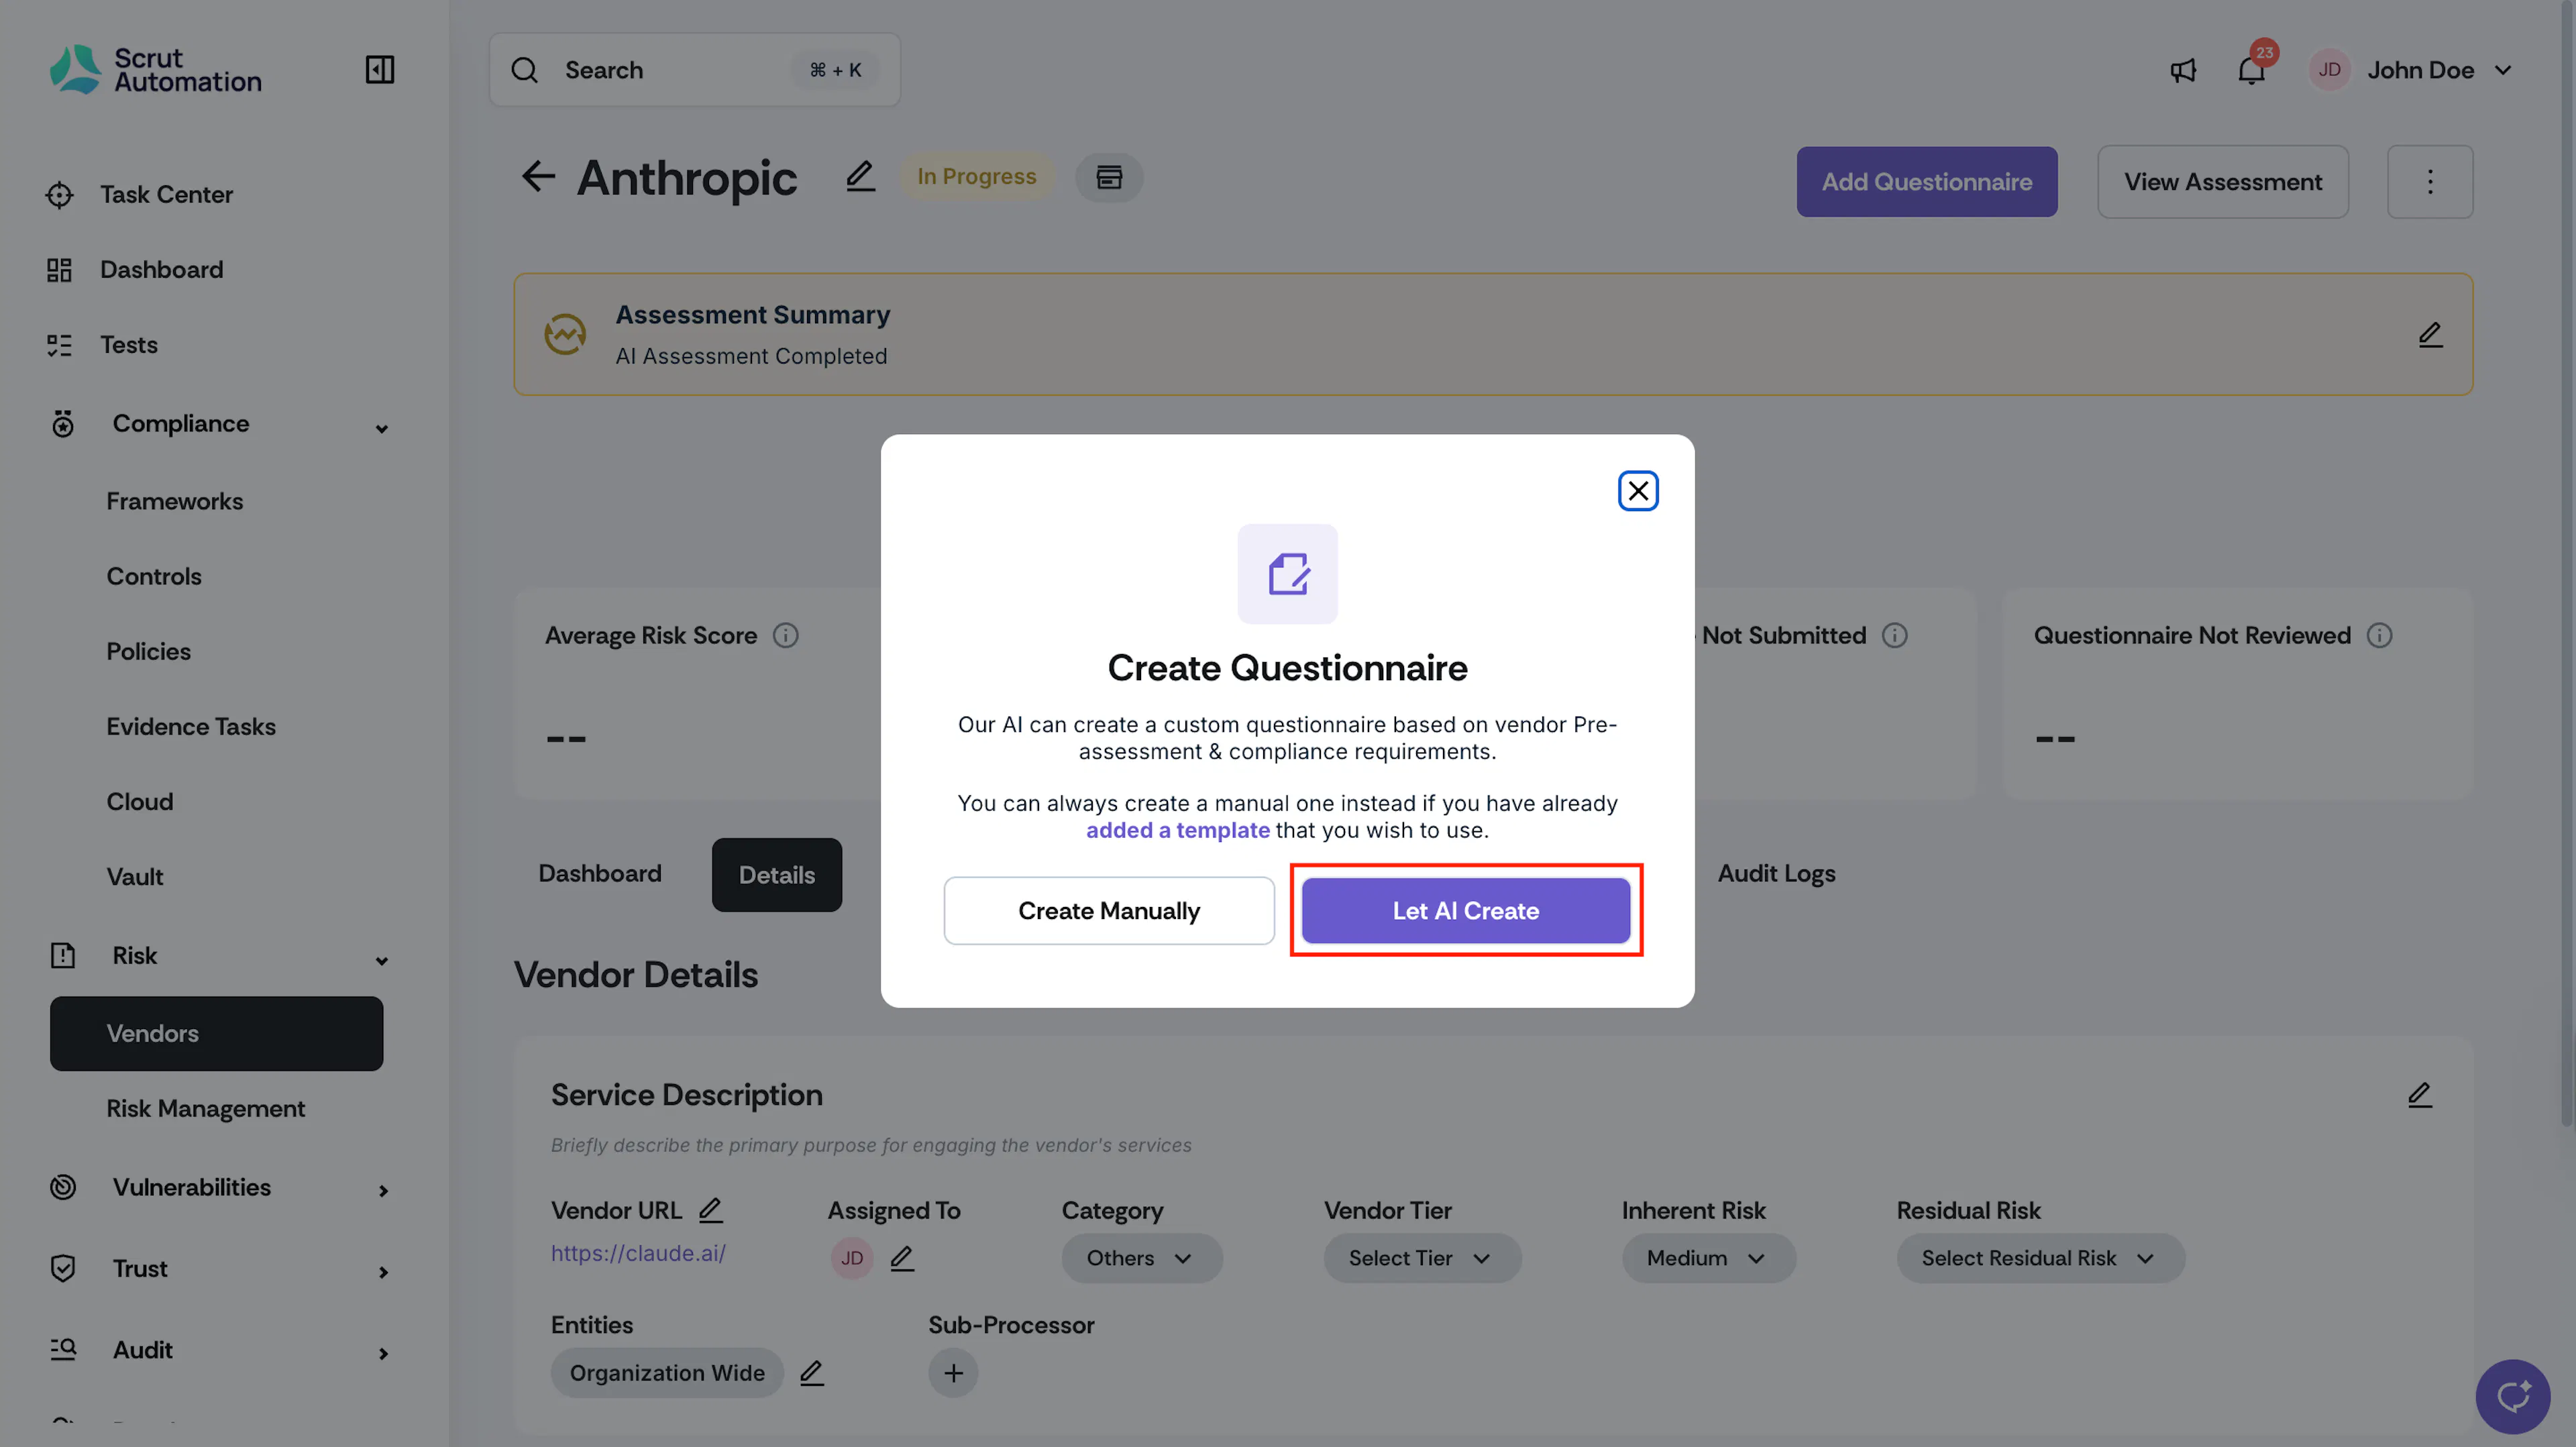Add a Sub-Processor with plus icon
The width and height of the screenshot is (2576, 1447).
coord(953,1373)
